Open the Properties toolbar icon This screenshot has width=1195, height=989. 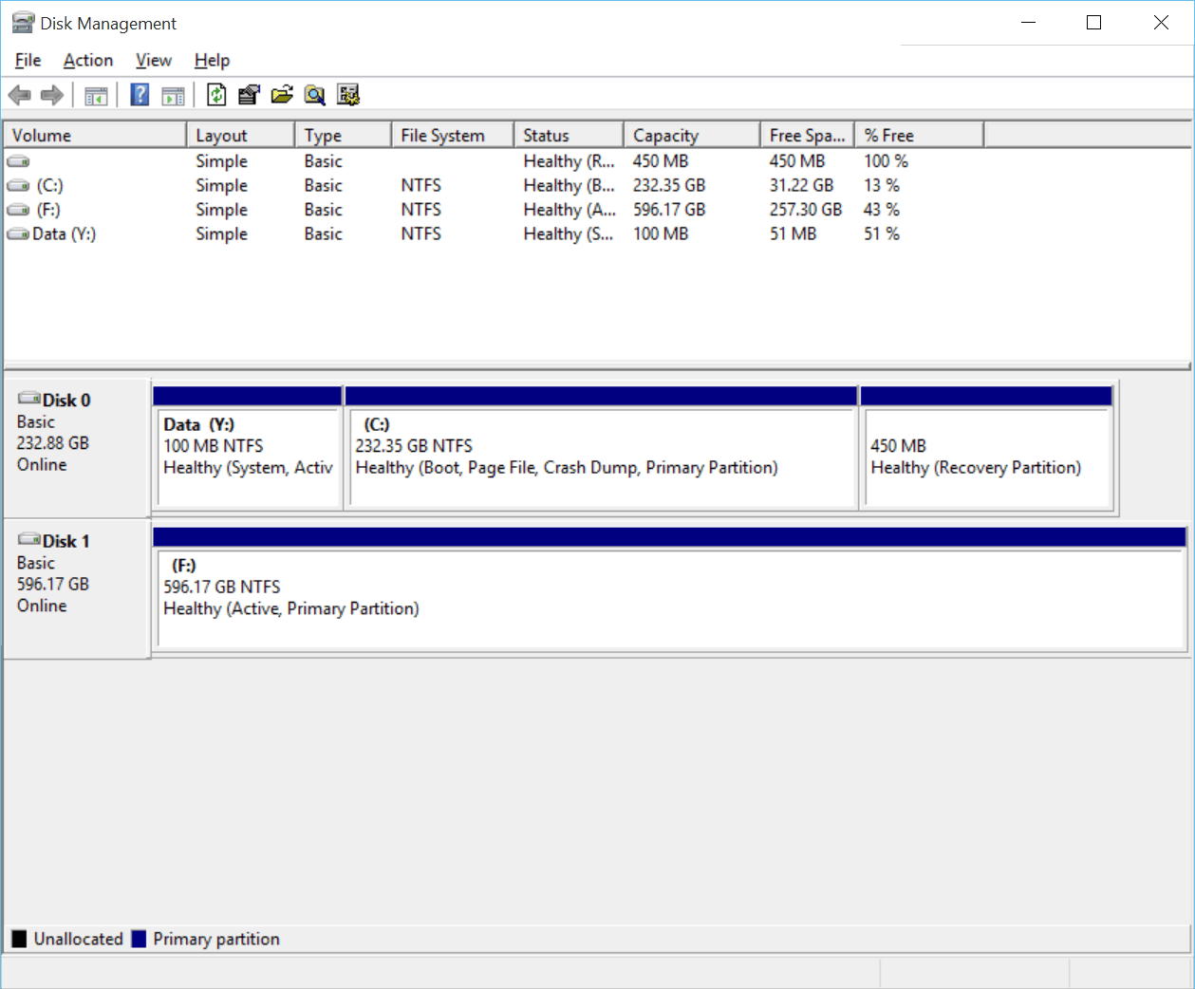tap(249, 95)
